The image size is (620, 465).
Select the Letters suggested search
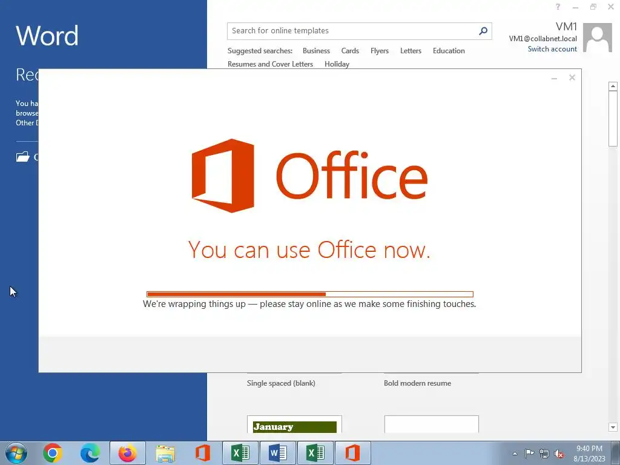click(411, 51)
